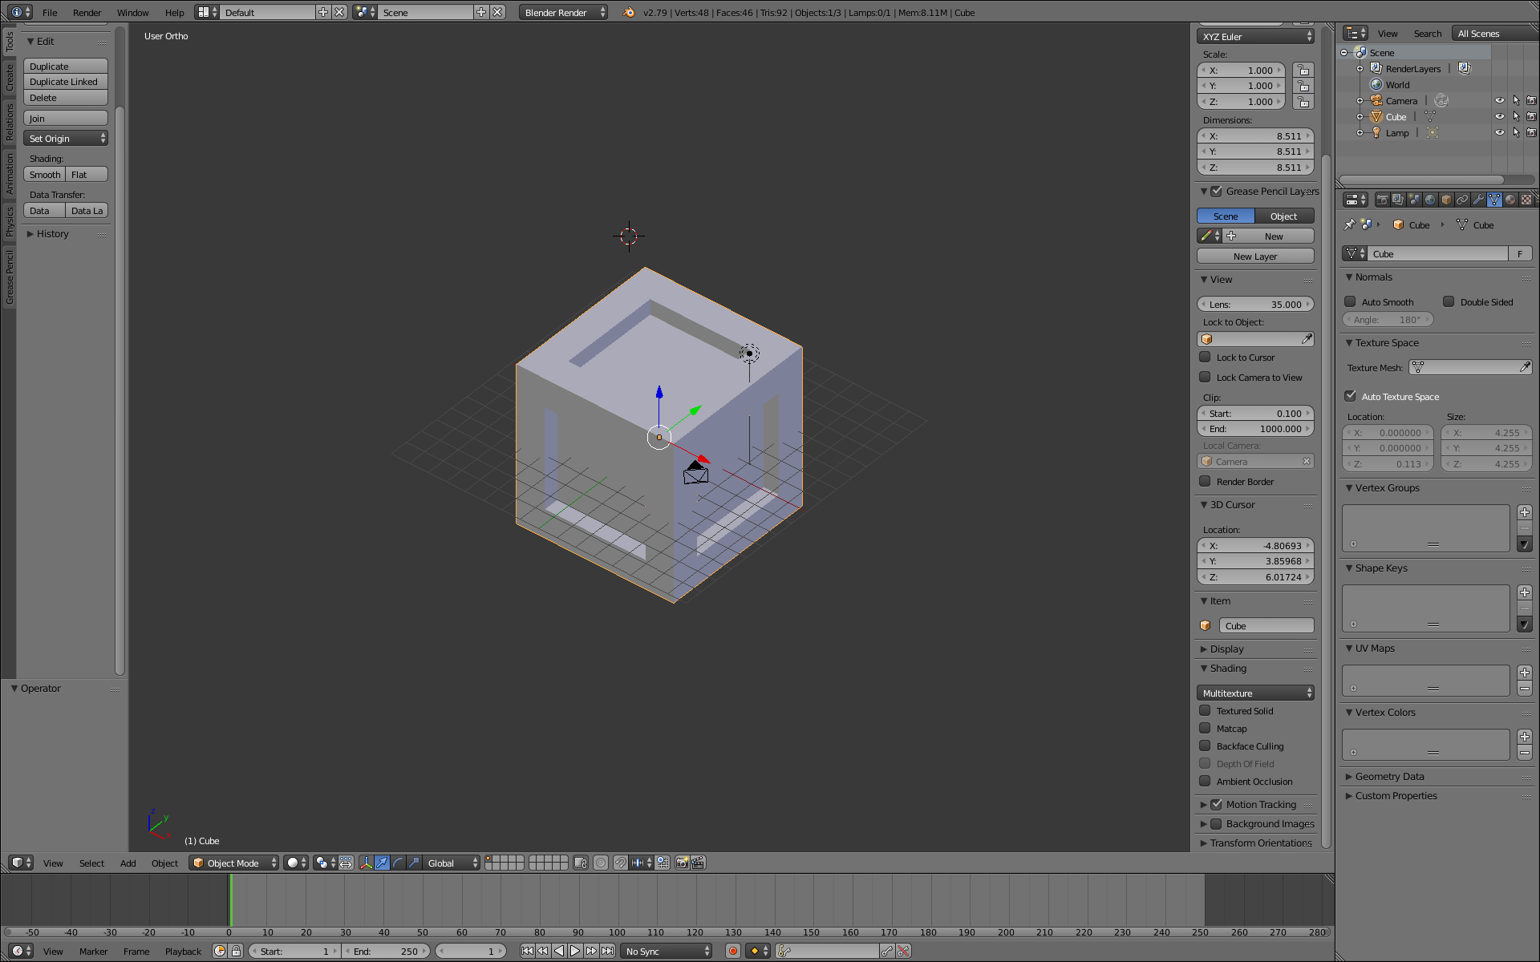
Task: Jump to the end frame button
Action: [607, 951]
